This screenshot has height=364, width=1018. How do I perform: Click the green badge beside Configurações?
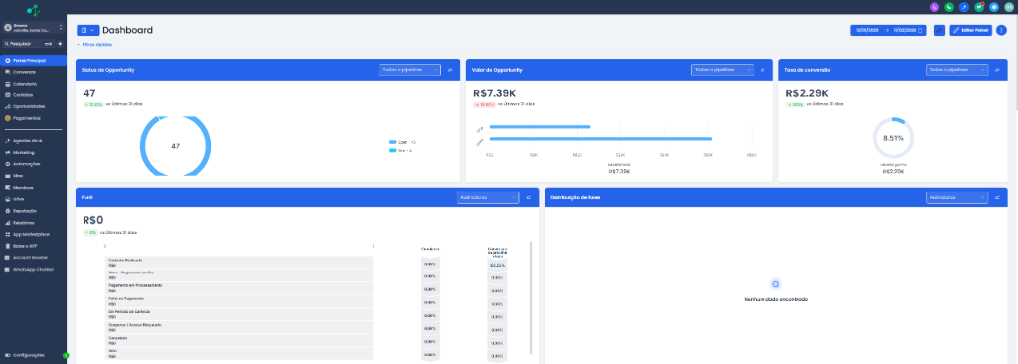pyautogui.click(x=65, y=356)
